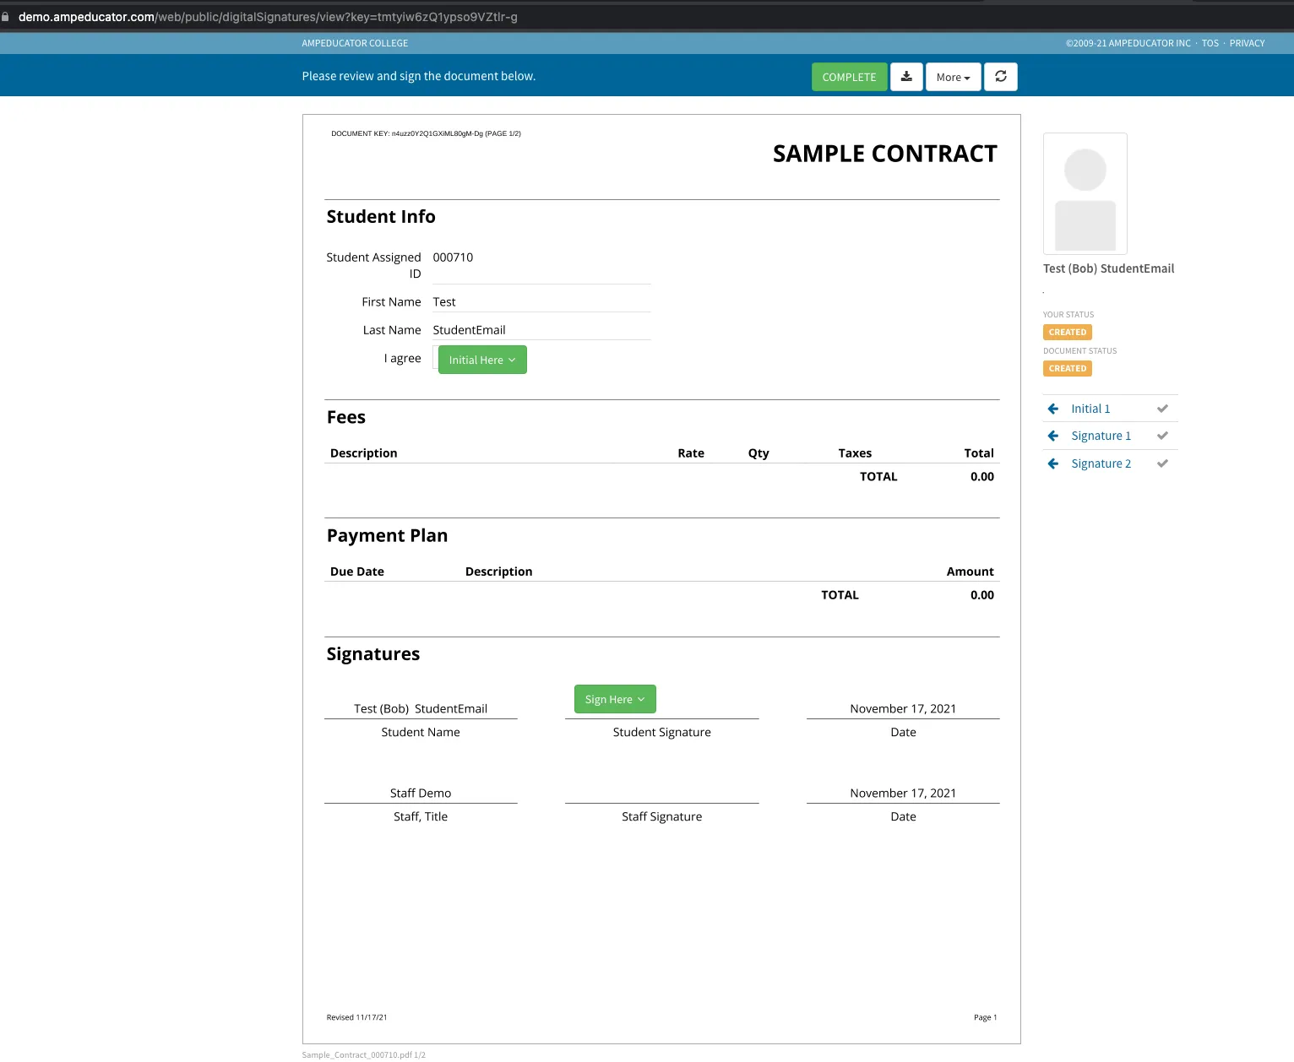Image resolution: width=1294 pixels, height=1062 pixels.
Task: Click the download document icon
Action: point(906,77)
